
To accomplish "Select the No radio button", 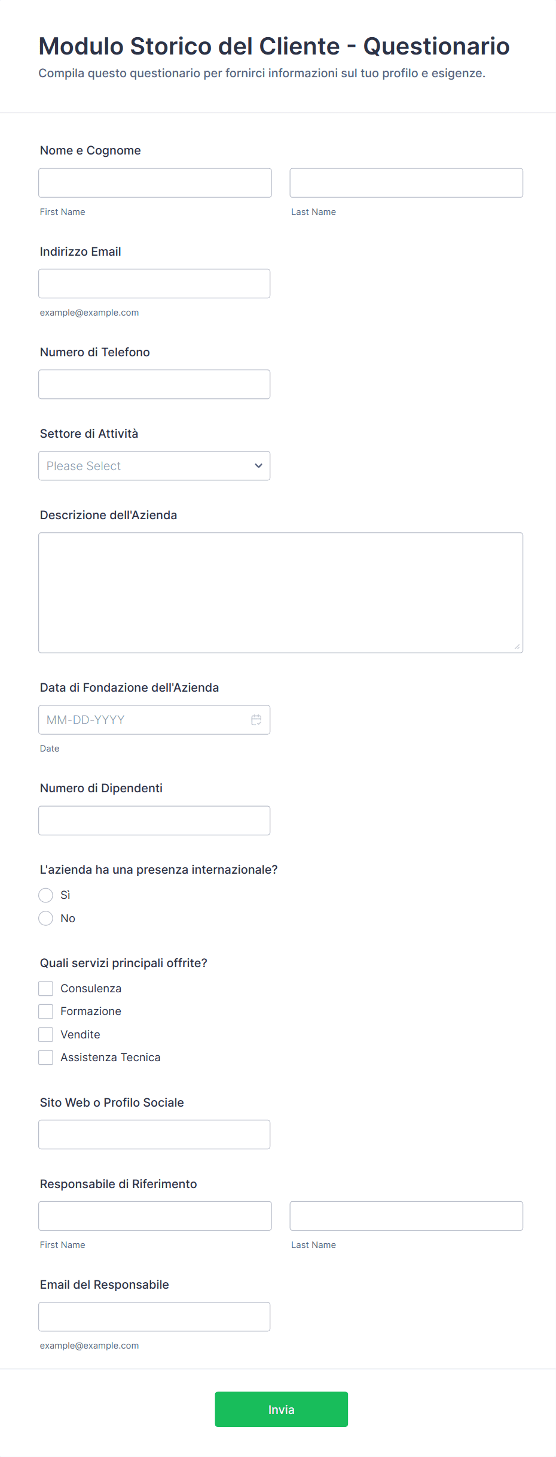I will click(46, 919).
